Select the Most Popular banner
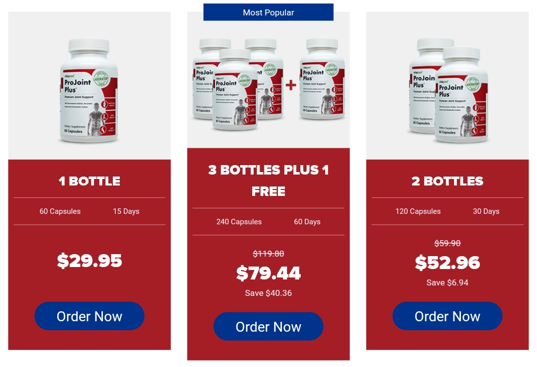 (x=268, y=12)
